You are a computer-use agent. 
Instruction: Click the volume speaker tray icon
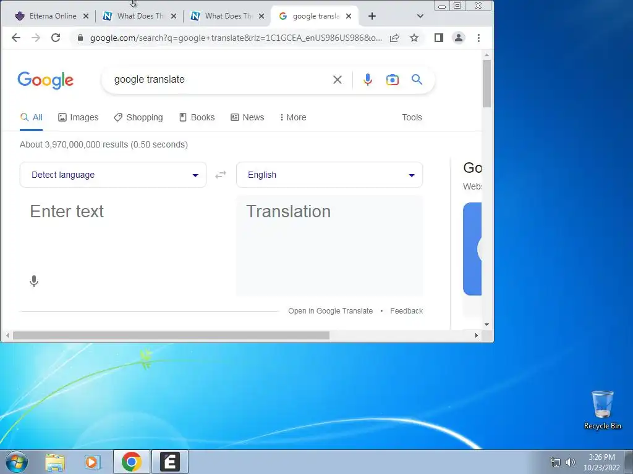(571, 462)
